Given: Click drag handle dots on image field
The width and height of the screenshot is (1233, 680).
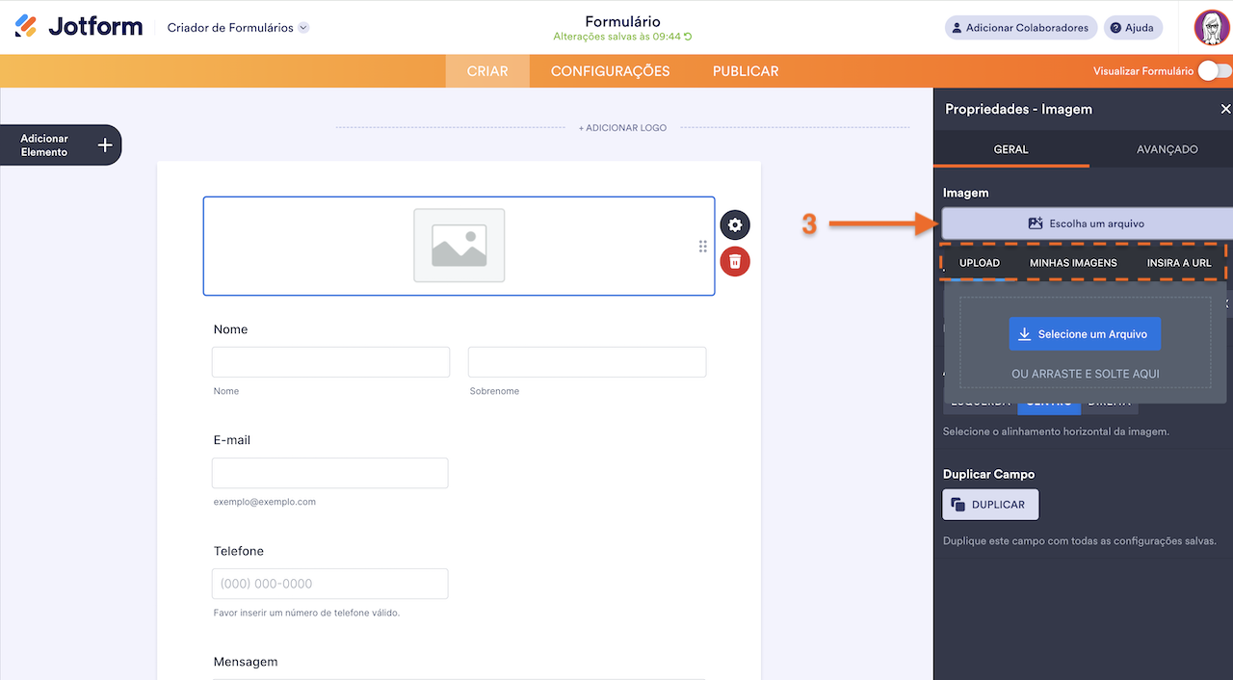Looking at the screenshot, I should click(x=703, y=247).
